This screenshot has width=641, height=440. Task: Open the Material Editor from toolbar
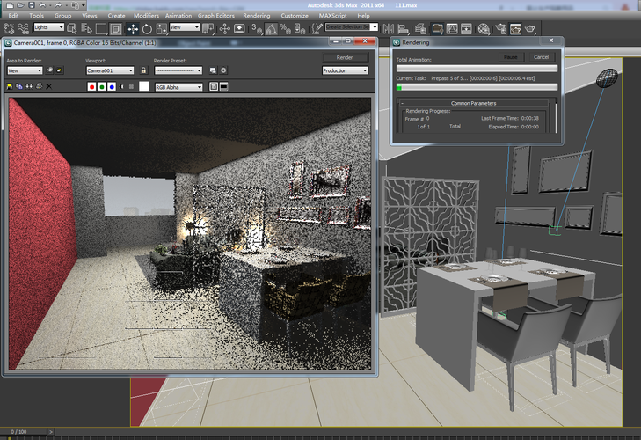coord(485,27)
